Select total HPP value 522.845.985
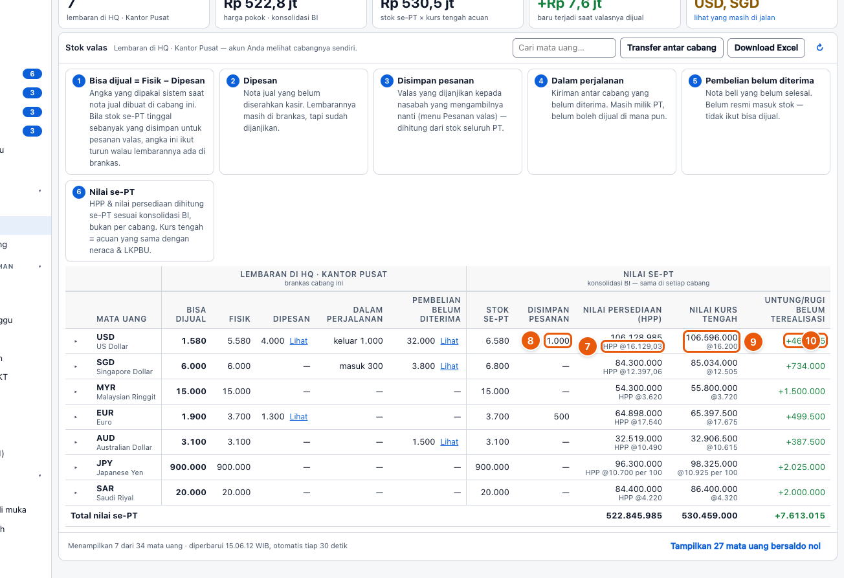The height and width of the screenshot is (578, 844). point(634,516)
